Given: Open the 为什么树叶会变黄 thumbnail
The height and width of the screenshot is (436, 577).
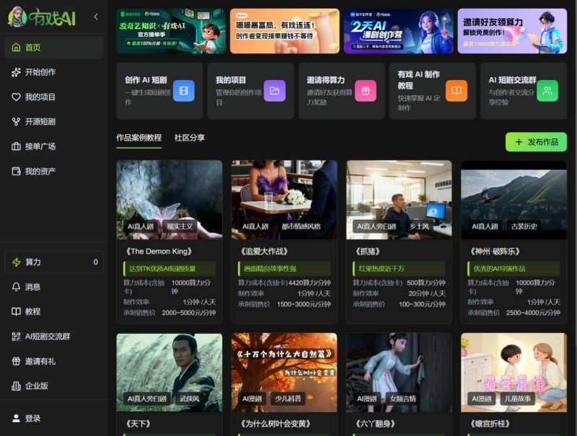Looking at the screenshot, I should tap(284, 373).
